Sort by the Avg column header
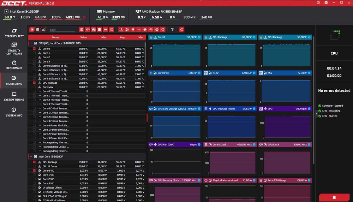This screenshot has height=202, width=353. point(122,37)
